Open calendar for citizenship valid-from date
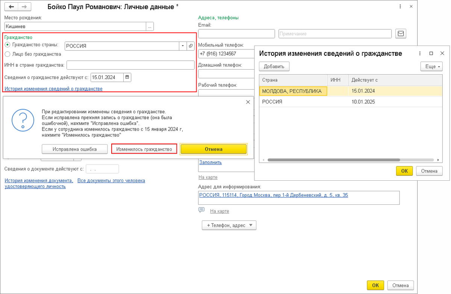This screenshot has width=451, height=294. [x=127, y=77]
